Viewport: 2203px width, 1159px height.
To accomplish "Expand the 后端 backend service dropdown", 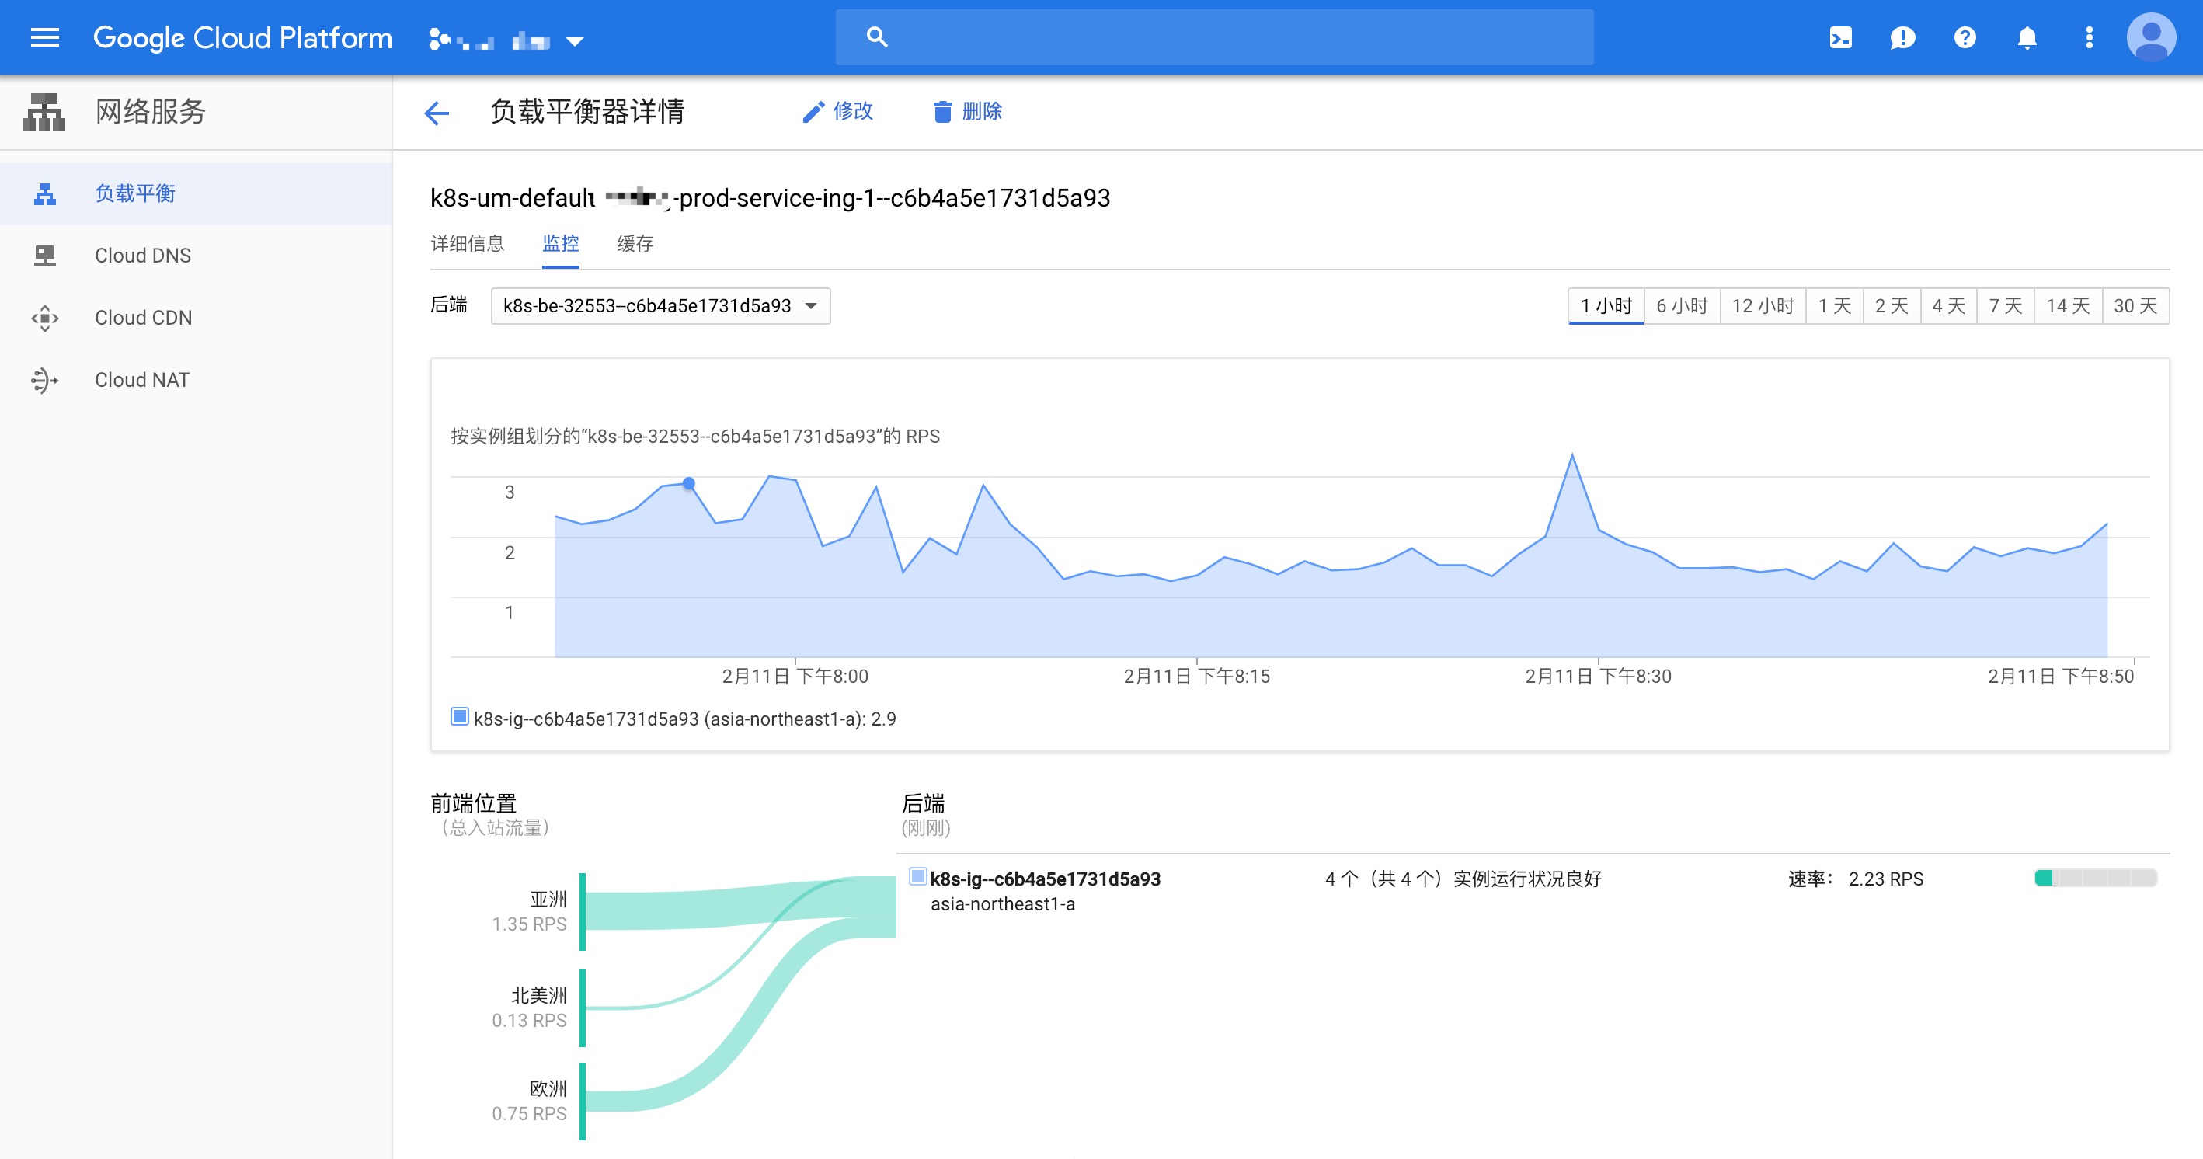I will 660,306.
